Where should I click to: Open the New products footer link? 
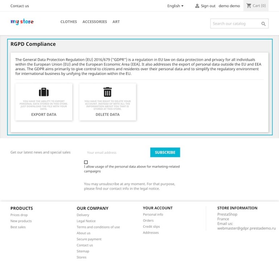(x=21, y=221)
